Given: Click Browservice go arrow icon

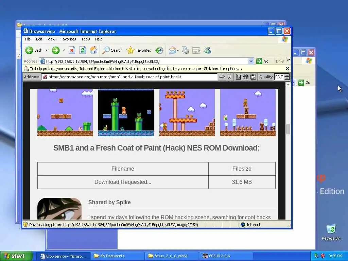Looking at the screenshot, I should coord(222,77).
